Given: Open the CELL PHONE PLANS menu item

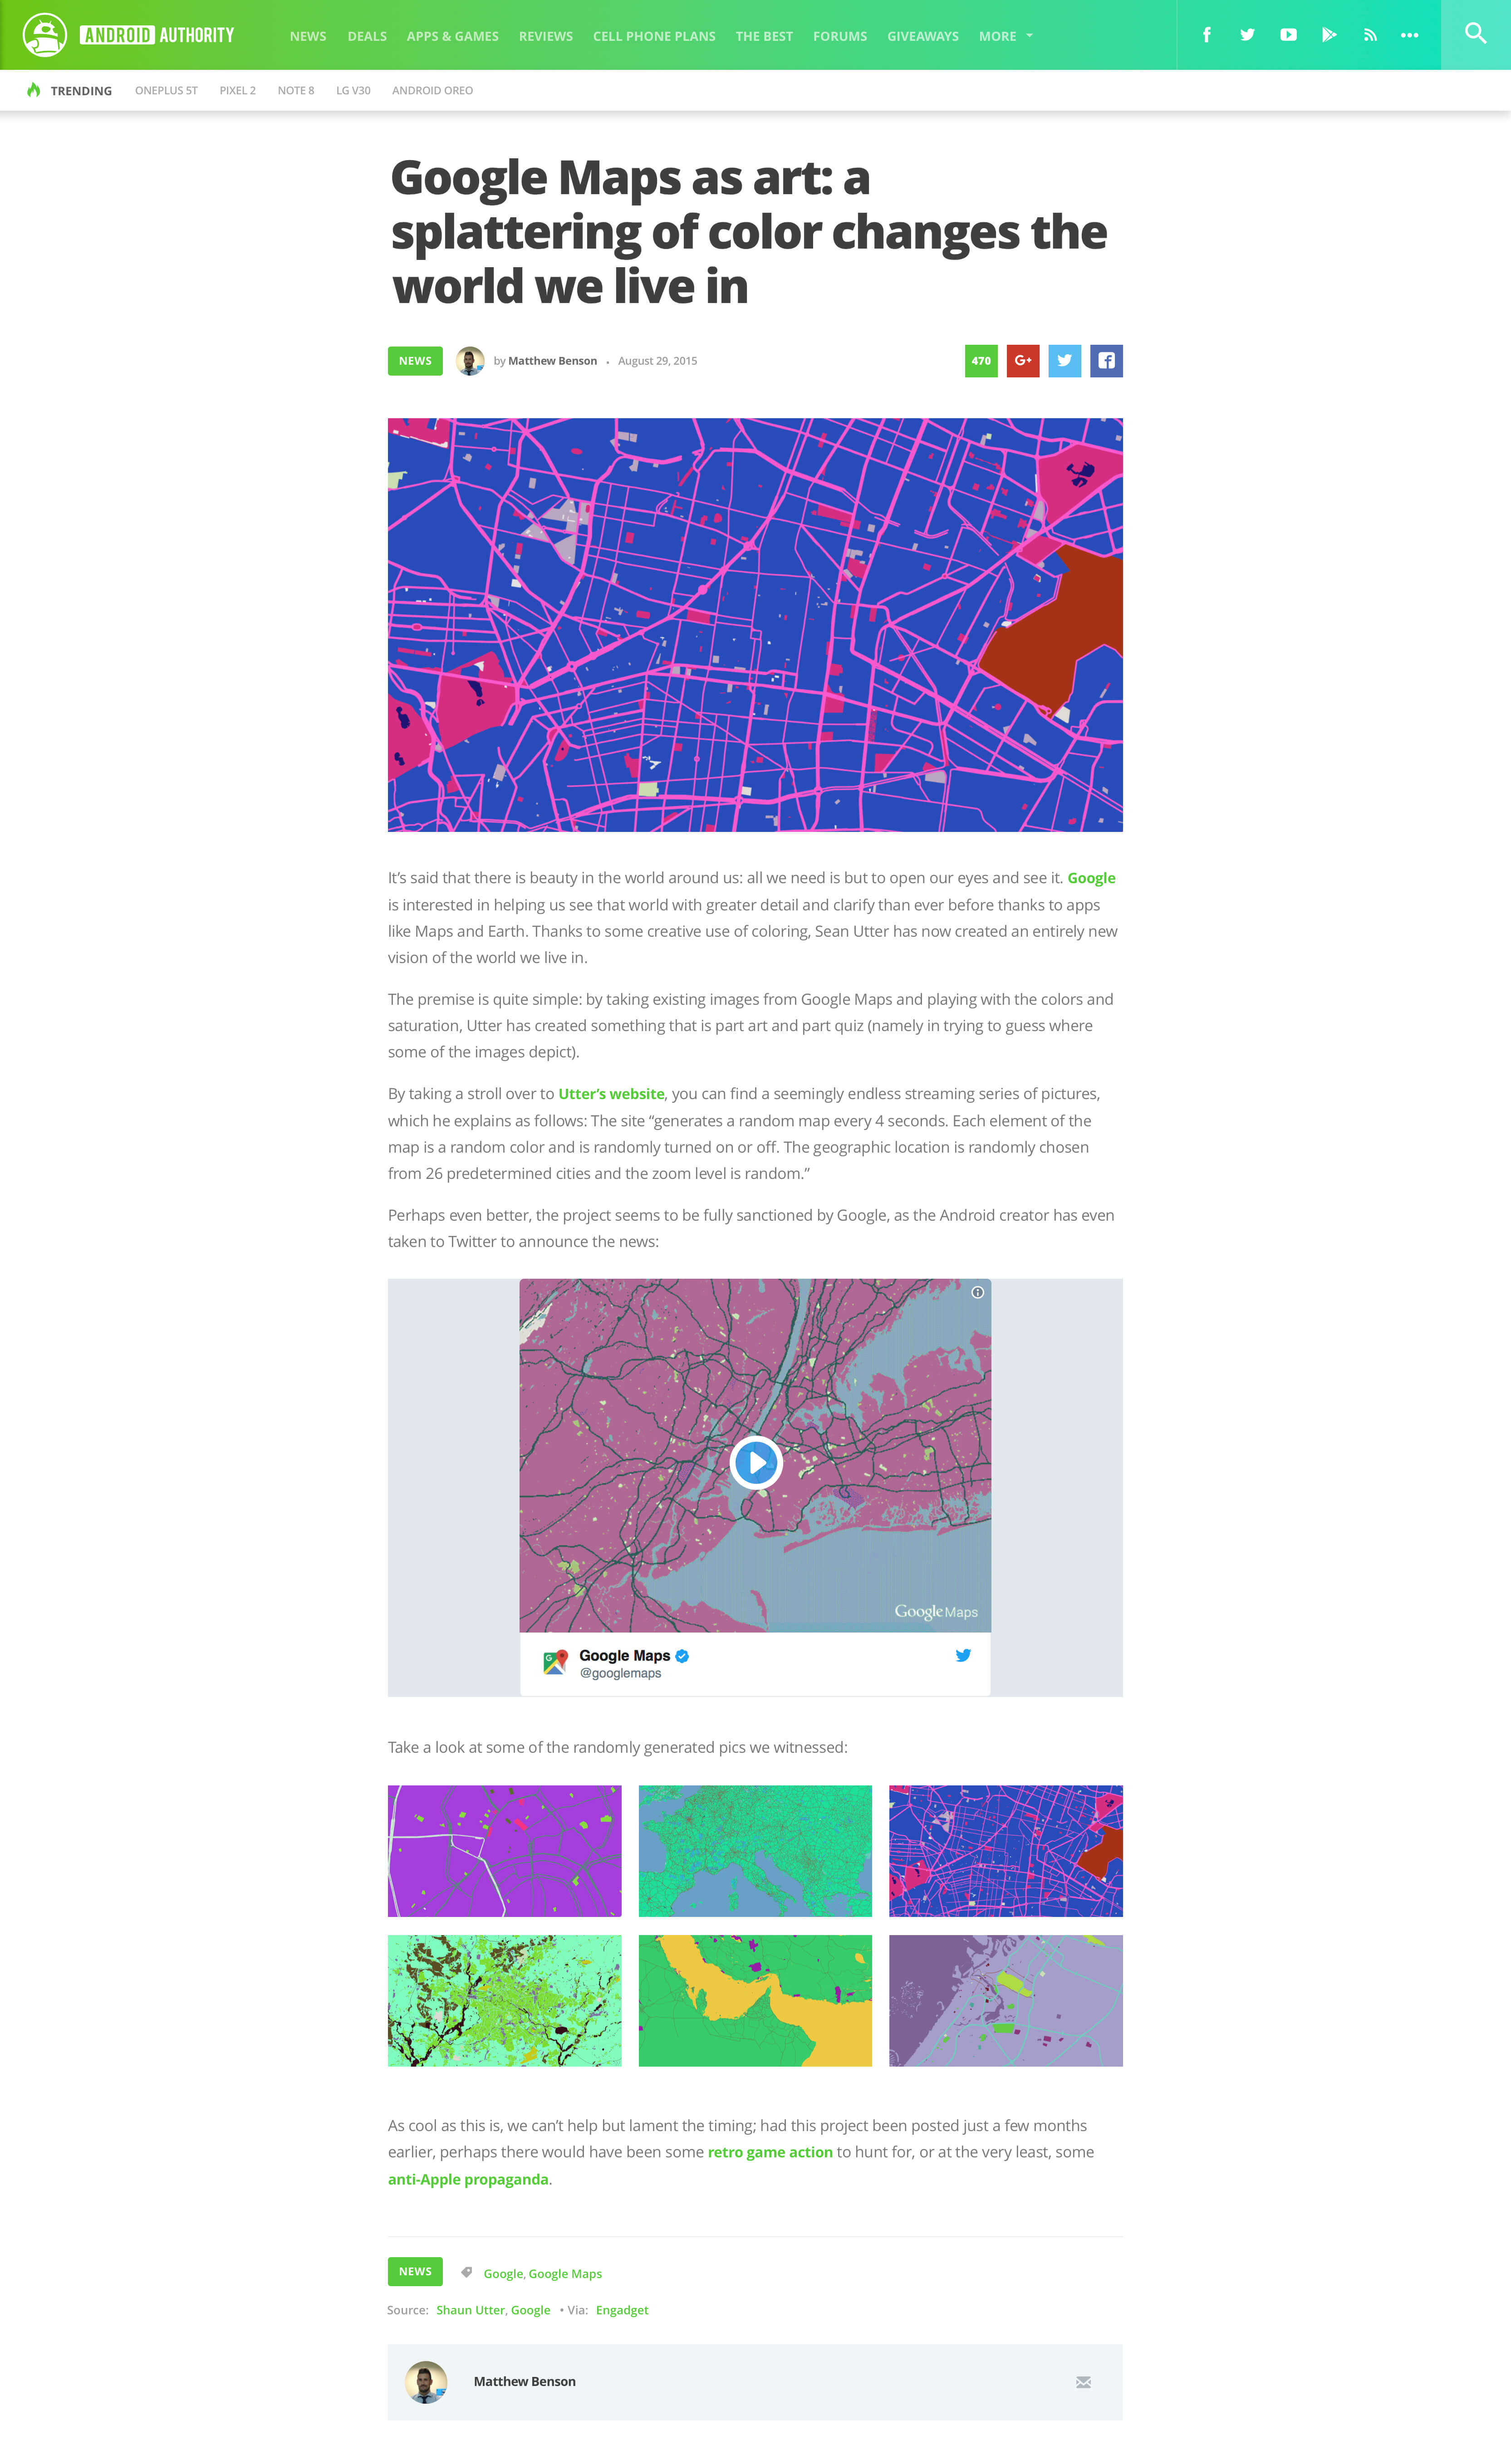Looking at the screenshot, I should coord(654,36).
